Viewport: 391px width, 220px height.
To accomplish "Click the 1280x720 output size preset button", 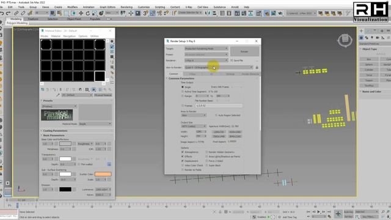I will (219, 132).
